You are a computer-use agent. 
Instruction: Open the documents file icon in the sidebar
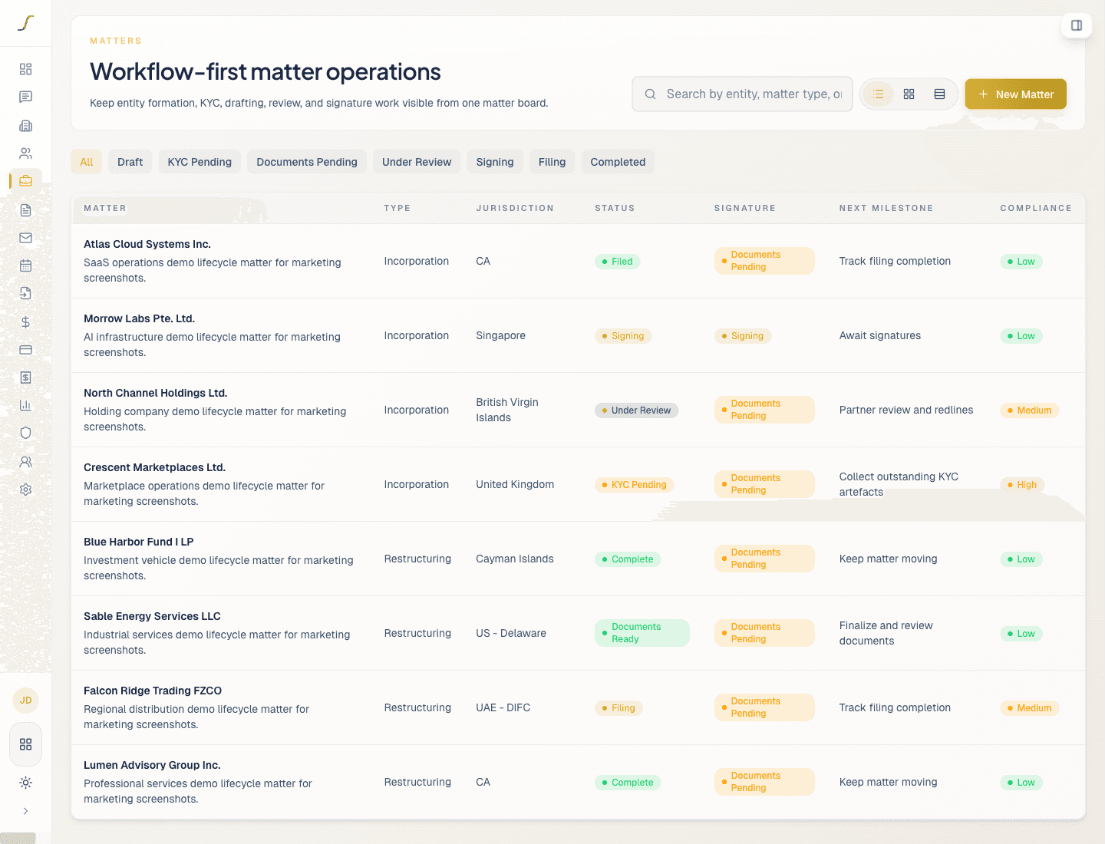point(25,209)
